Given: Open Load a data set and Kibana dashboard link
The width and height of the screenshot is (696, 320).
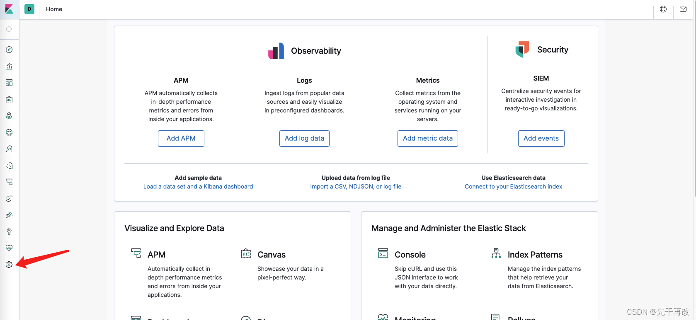Looking at the screenshot, I should [x=198, y=186].
